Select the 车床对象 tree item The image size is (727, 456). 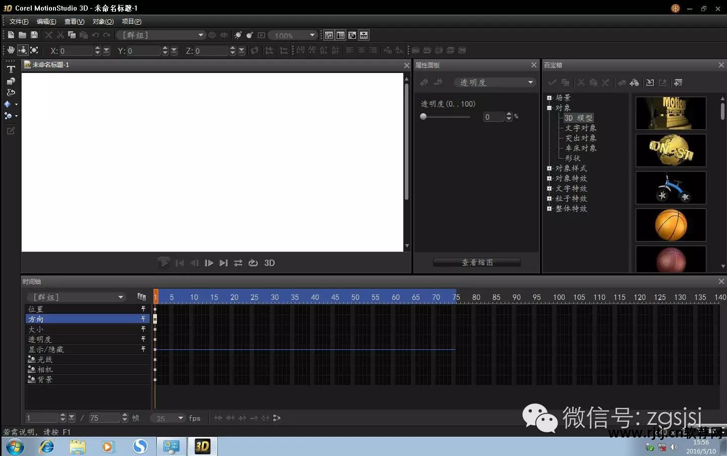pyautogui.click(x=581, y=148)
